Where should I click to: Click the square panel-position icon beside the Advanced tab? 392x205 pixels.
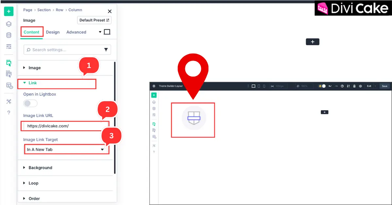click(107, 32)
